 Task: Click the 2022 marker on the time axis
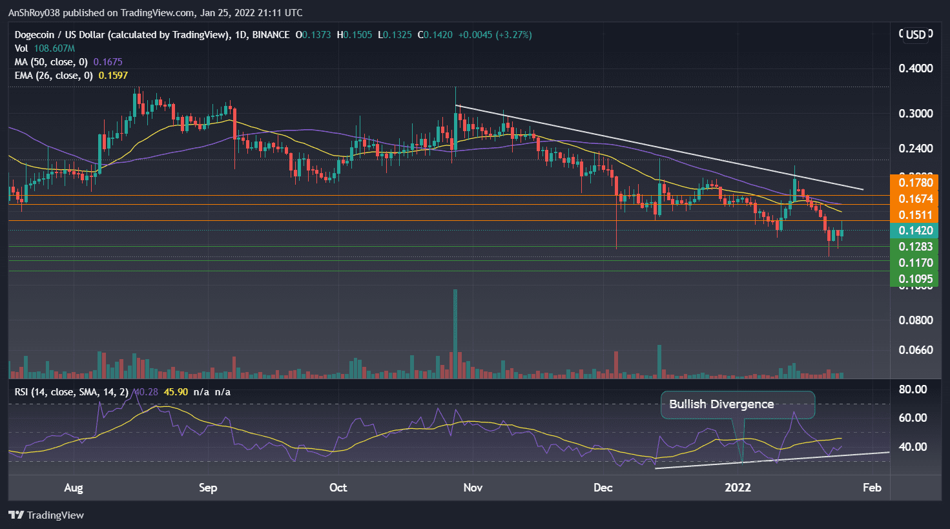(x=738, y=488)
